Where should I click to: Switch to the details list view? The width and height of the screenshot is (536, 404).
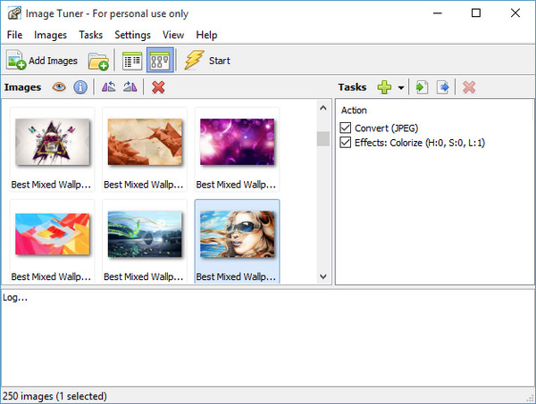[x=133, y=61]
